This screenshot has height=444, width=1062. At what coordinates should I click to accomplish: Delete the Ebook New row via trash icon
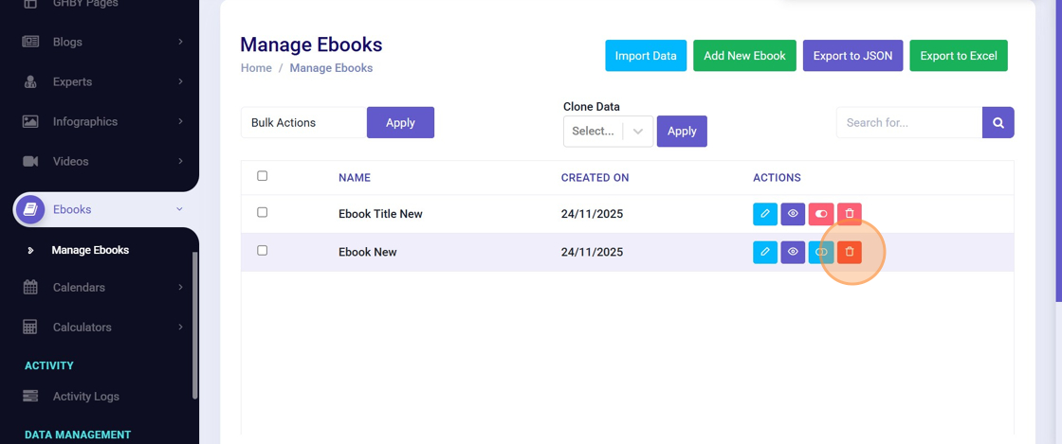[x=850, y=252]
